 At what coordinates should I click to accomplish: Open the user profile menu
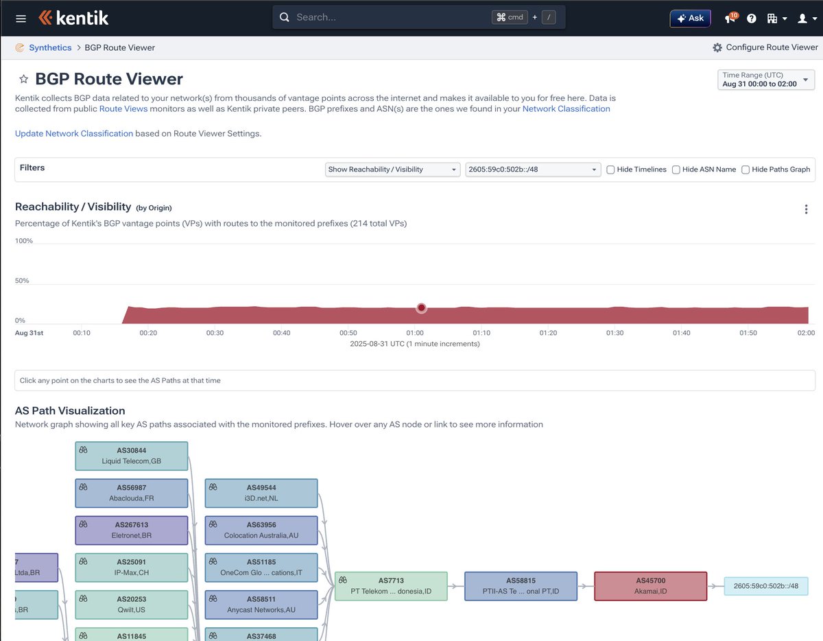click(x=807, y=19)
